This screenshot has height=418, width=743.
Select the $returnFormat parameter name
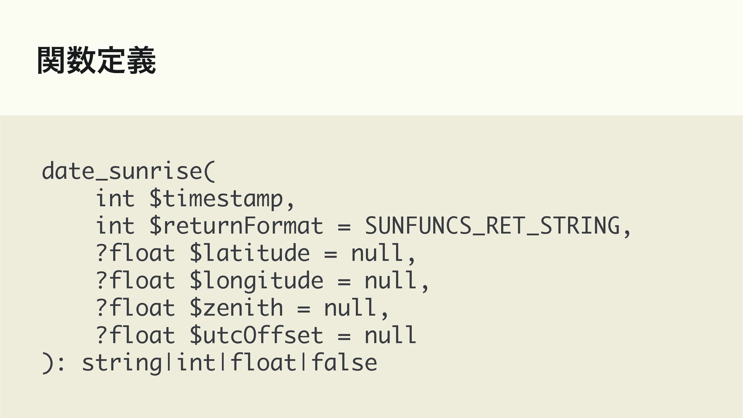coord(236,226)
